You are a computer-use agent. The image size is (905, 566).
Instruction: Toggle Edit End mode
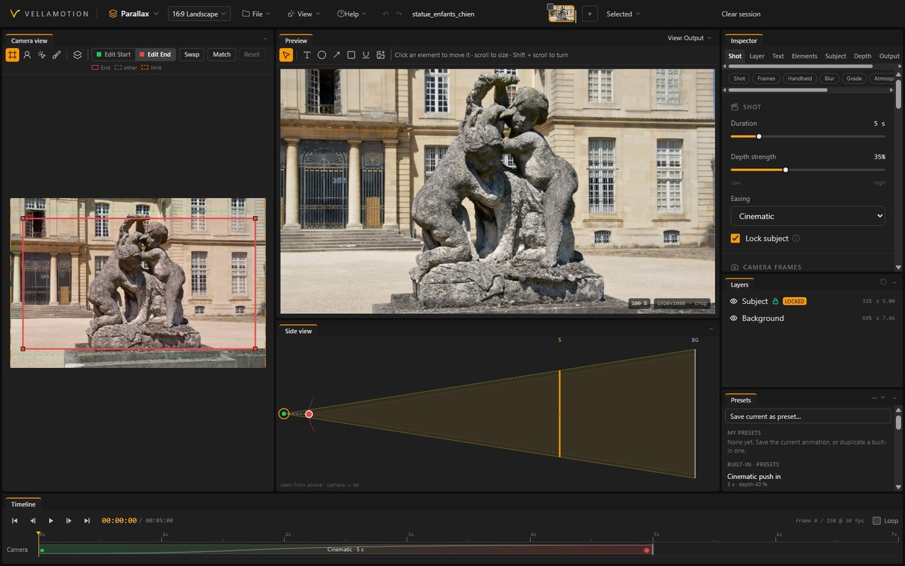tap(155, 54)
